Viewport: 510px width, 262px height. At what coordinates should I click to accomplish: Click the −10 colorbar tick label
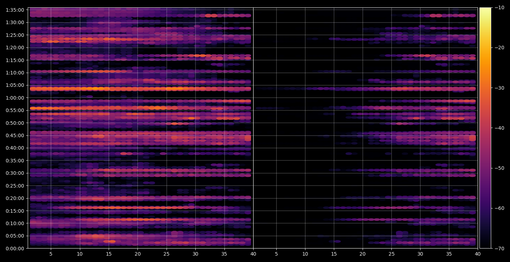[499, 8]
